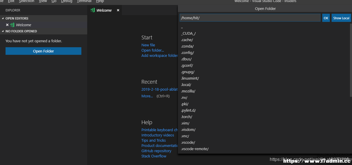352x165 pixels.
Task: Click the folder list vertical scrollbar
Action: pos(351,60)
